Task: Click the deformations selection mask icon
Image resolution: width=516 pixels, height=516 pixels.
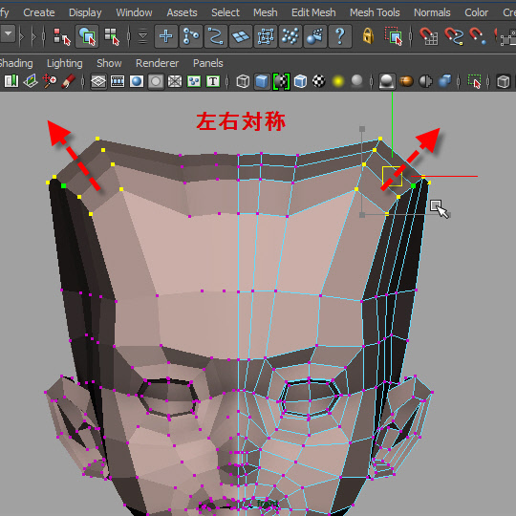Action: [266, 36]
